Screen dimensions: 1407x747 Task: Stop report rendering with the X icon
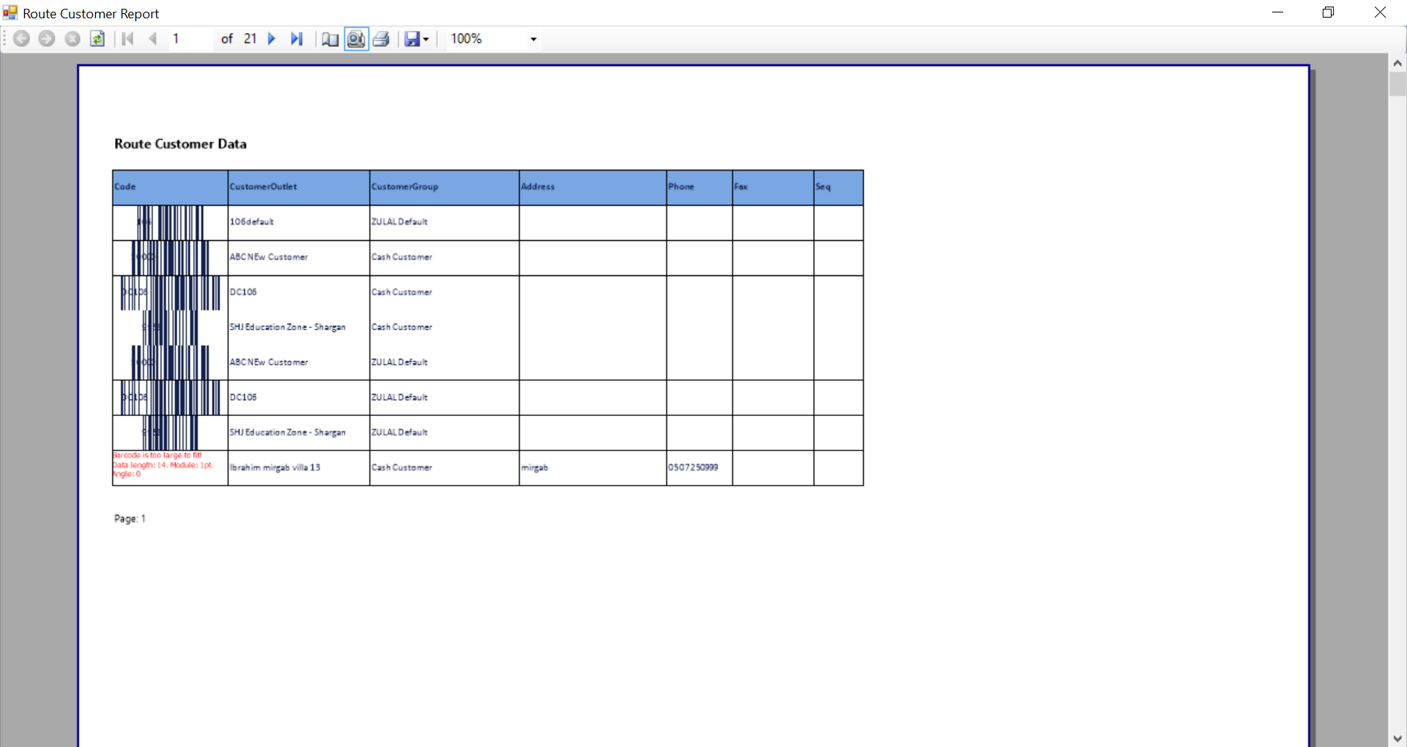(73, 39)
